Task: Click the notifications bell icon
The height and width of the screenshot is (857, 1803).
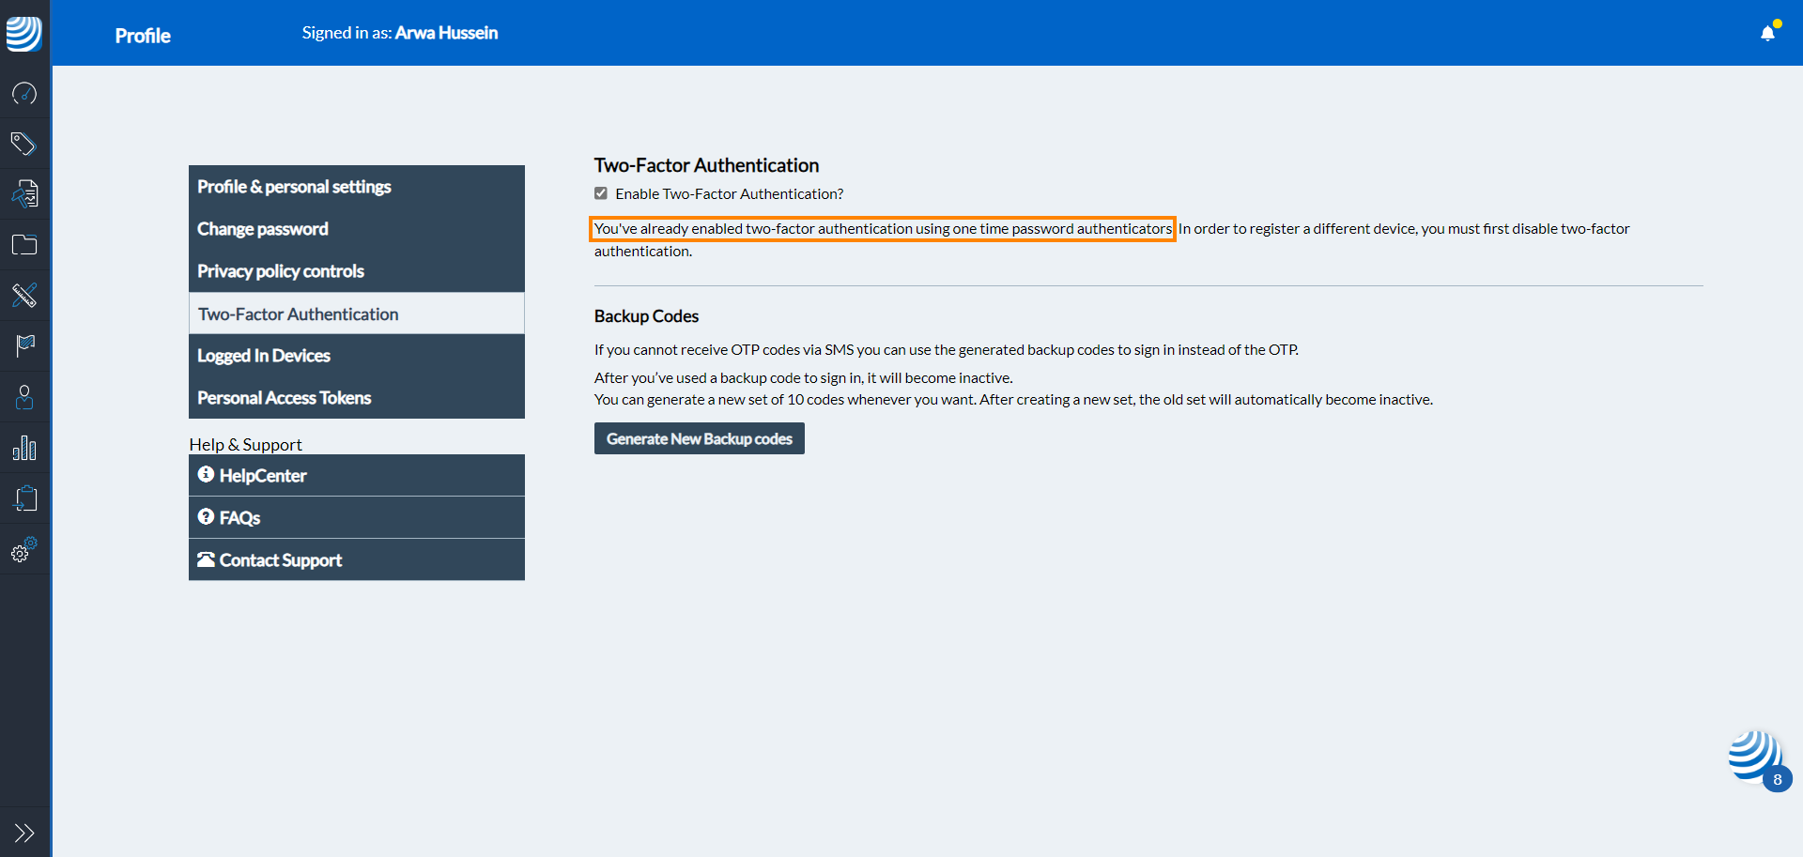Action: [1767, 34]
